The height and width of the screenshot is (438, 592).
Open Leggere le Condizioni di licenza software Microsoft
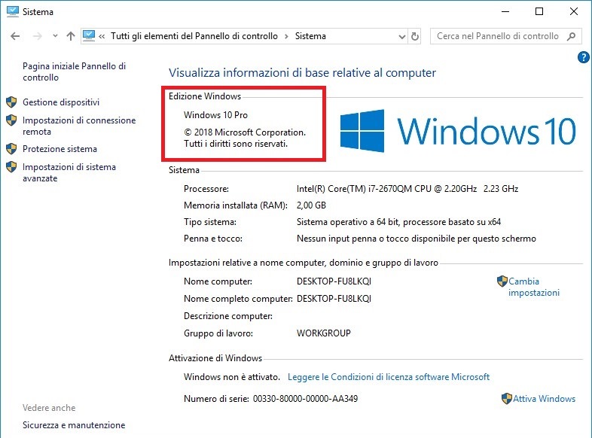389,377
